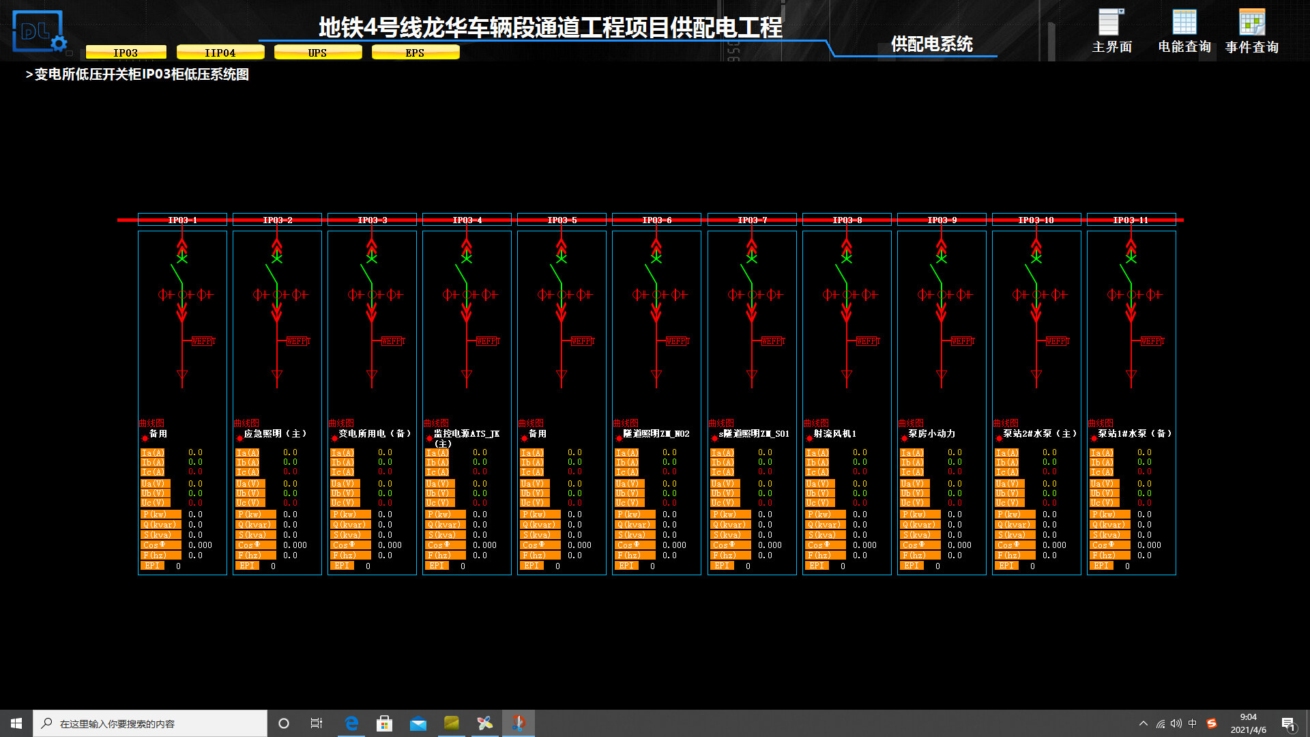Switch to the IP03 tab
The width and height of the screenshot is (1310, 737).
(126, 53)
